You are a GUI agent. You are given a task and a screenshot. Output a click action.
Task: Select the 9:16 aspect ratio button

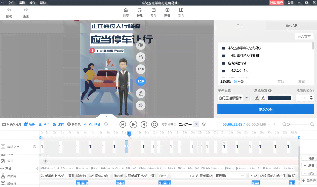coord(141,81)
